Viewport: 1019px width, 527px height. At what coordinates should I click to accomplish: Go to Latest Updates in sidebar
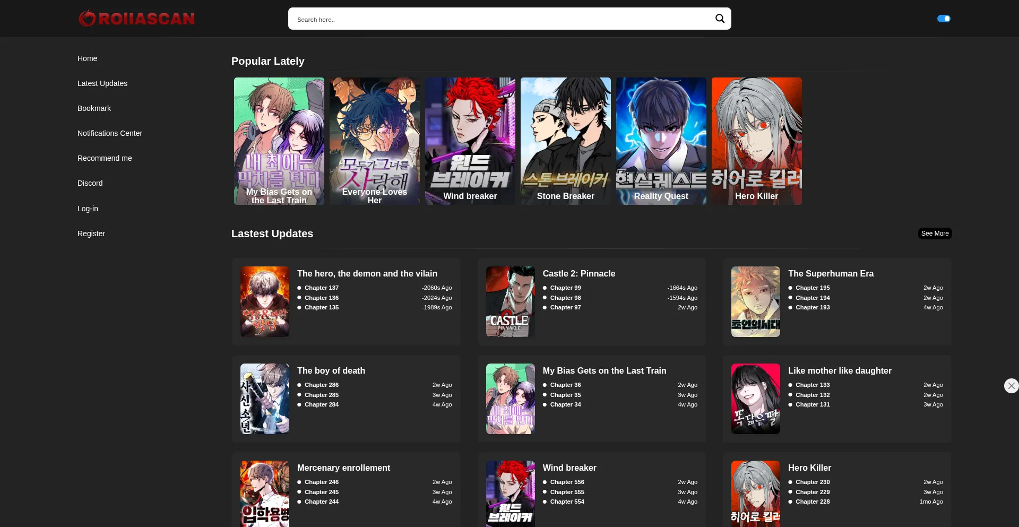102,83
